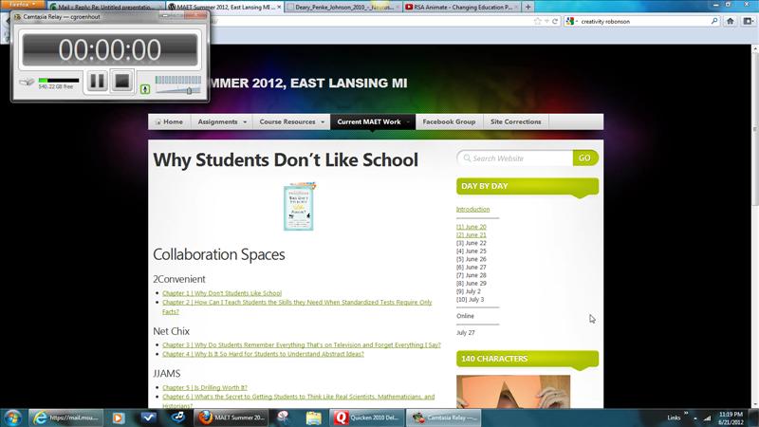The width and height of the screenshot is (759, 427).
Task: Open the Google search engine selector dropdown
Action: point(572,21)
